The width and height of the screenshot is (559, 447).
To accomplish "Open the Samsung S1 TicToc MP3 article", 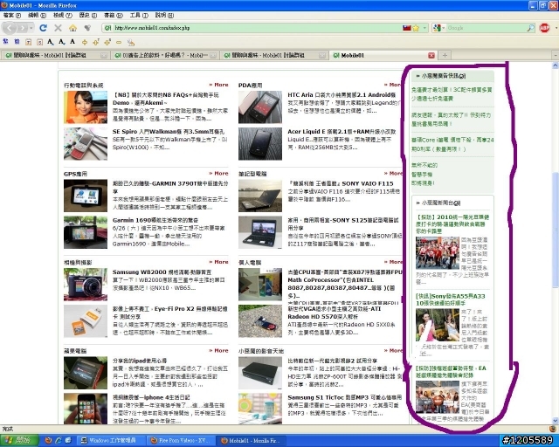I will tap(344, 397).
